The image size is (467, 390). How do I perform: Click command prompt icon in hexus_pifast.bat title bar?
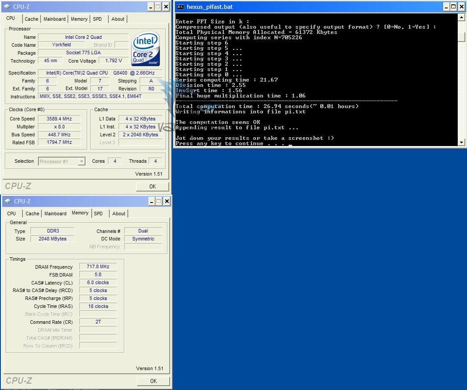pyautogui.click(x=181, y=7)
